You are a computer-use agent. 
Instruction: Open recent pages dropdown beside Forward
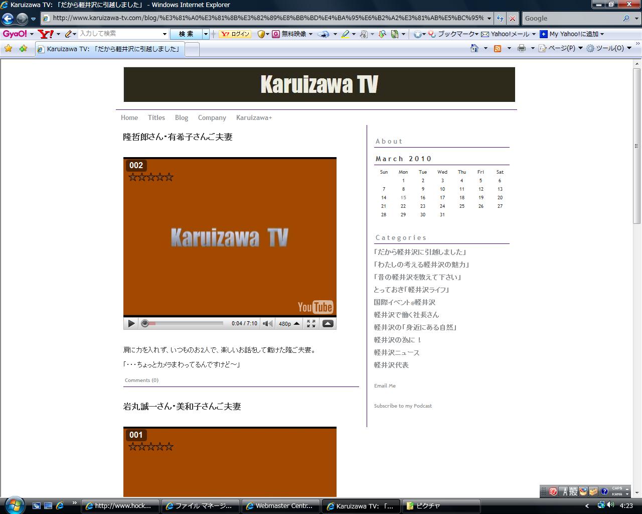(33, 19)
